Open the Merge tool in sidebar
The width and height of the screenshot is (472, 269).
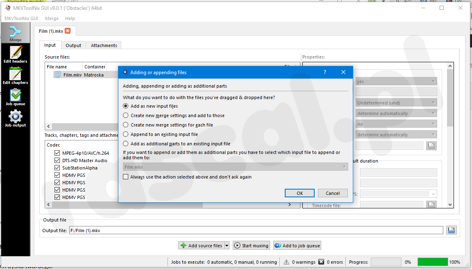15,34
